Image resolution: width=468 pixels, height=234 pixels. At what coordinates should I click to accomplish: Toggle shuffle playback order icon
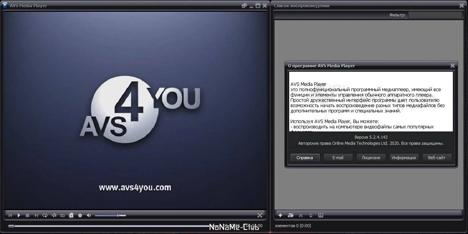[x=54, y=215]
